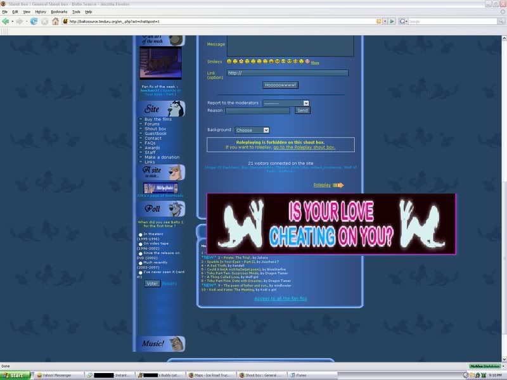The image size is (507, 380).
Task: Click the 'Hoooooowwww!' submit button
Action: pyautogui.click(x=280, y=85)
